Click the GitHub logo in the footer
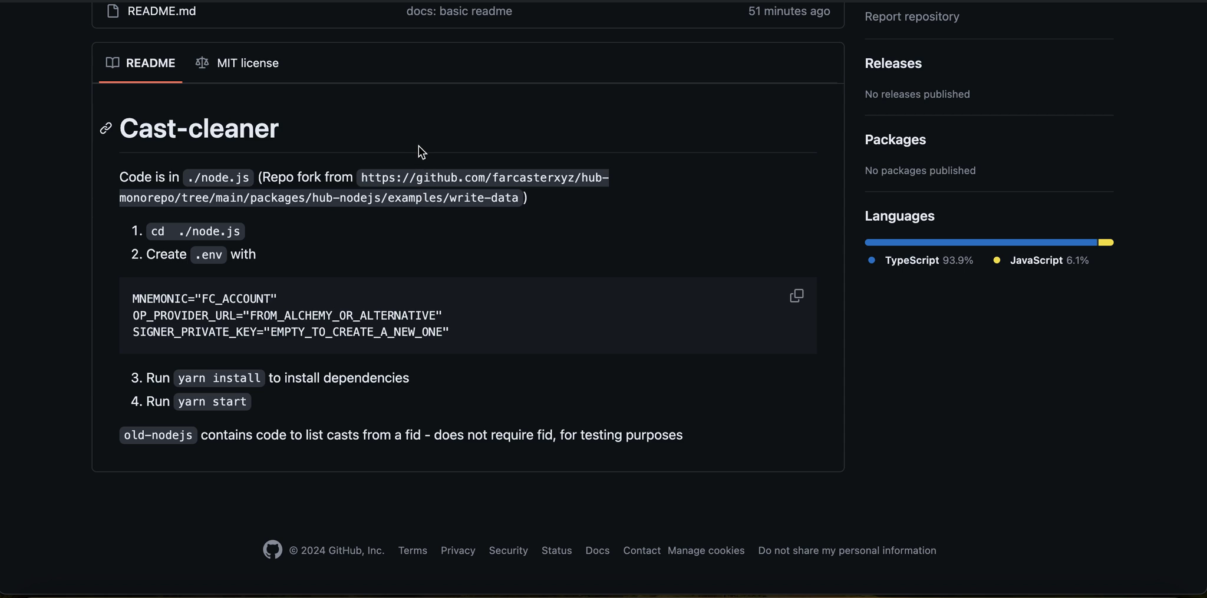 tap(272, 550)
